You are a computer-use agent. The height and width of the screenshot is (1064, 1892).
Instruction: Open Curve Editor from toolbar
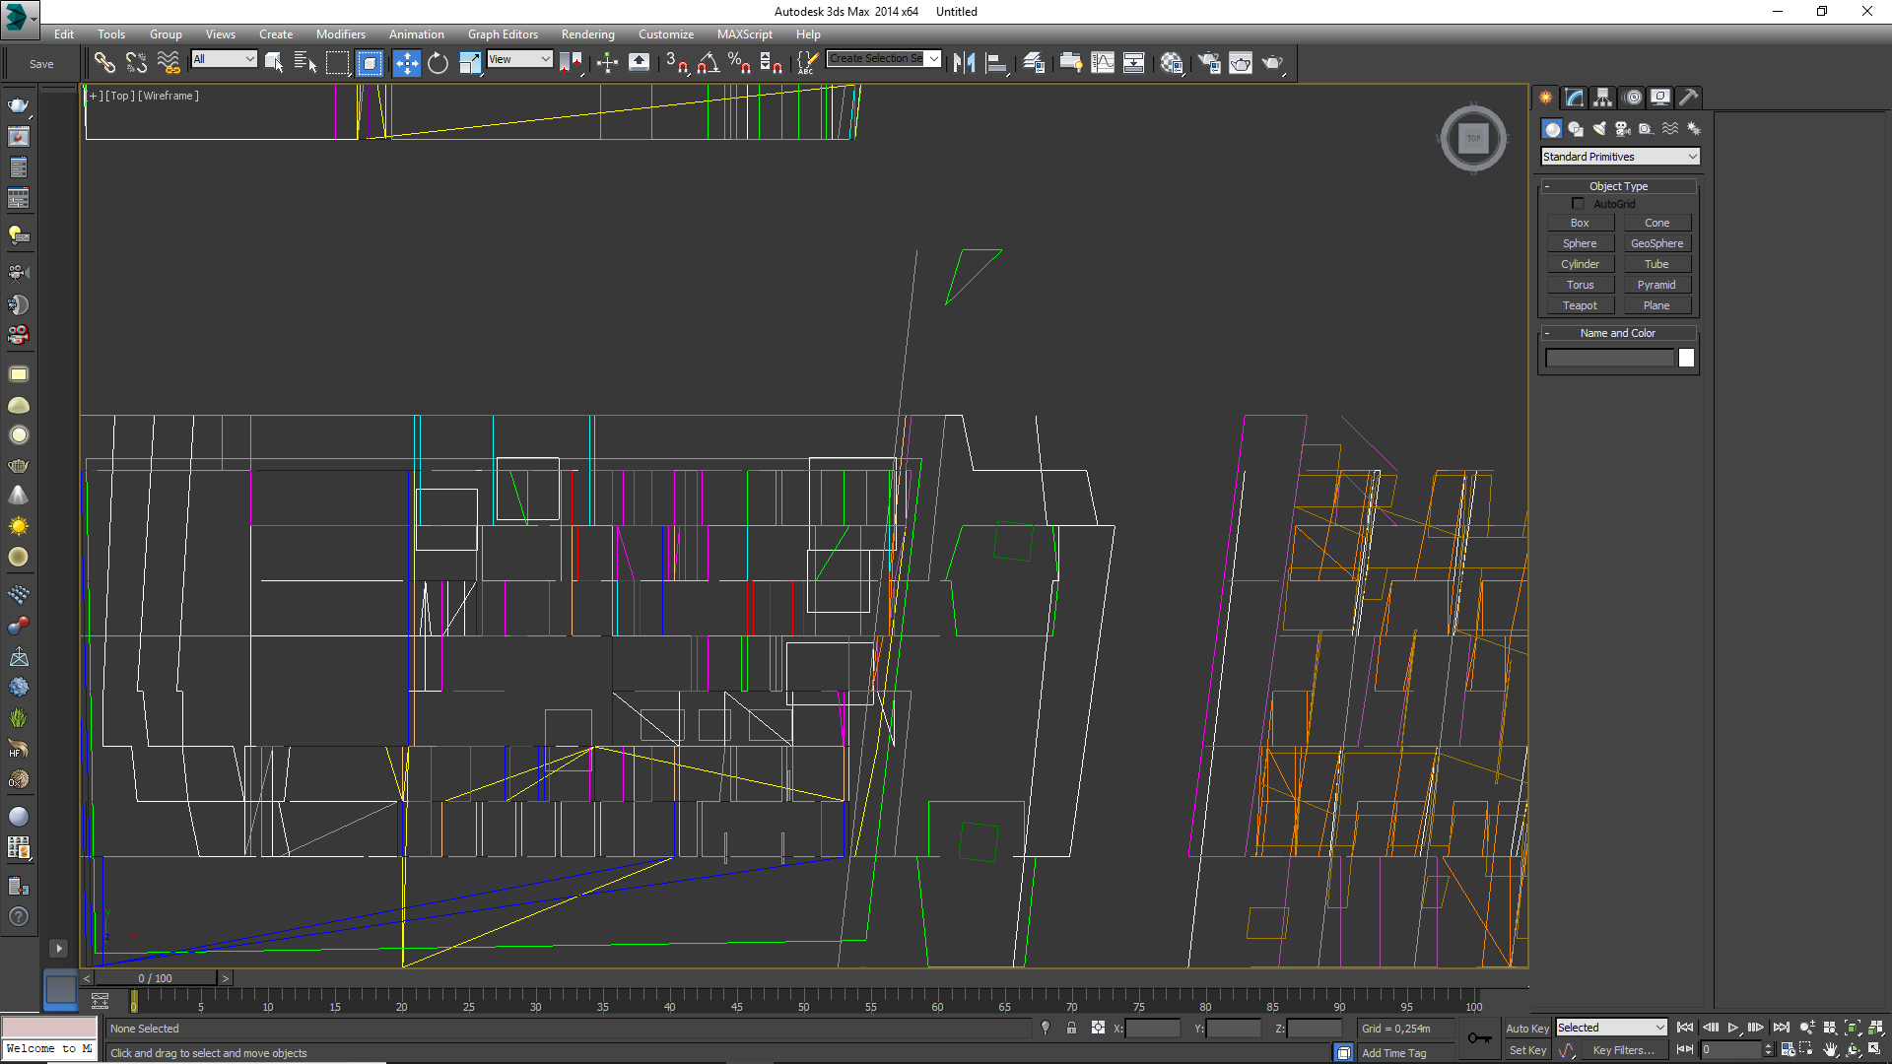[x=1102, y=64]
